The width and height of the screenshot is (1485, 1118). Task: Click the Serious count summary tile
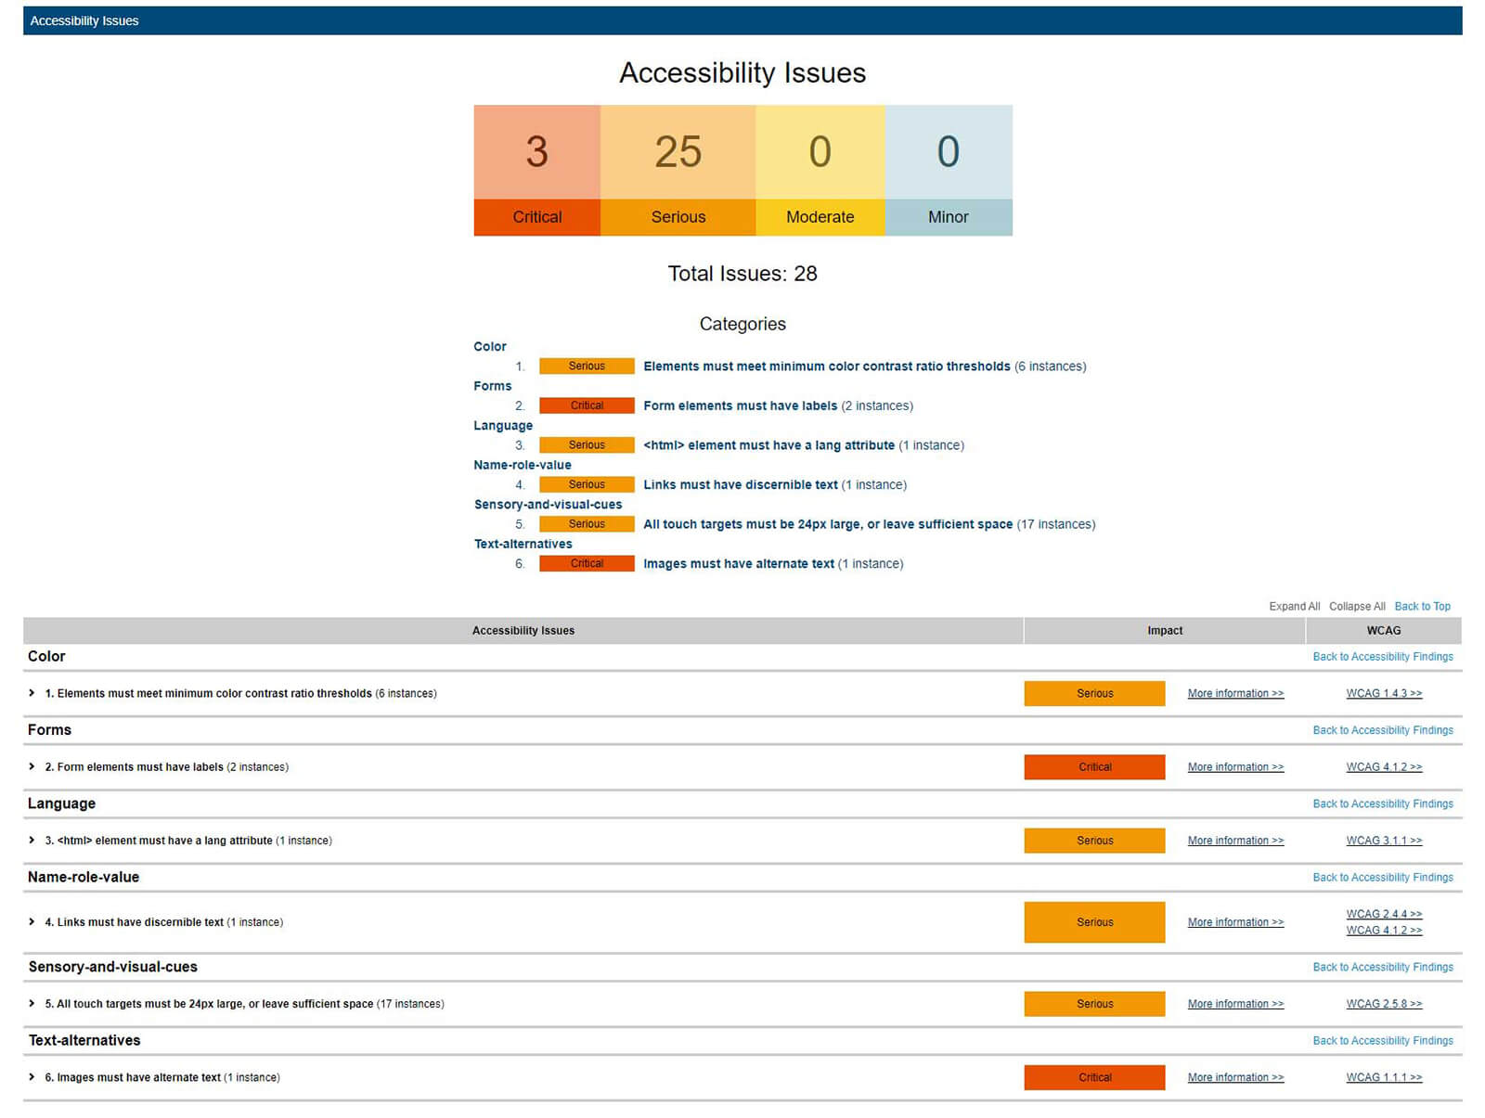coord(678,171)
